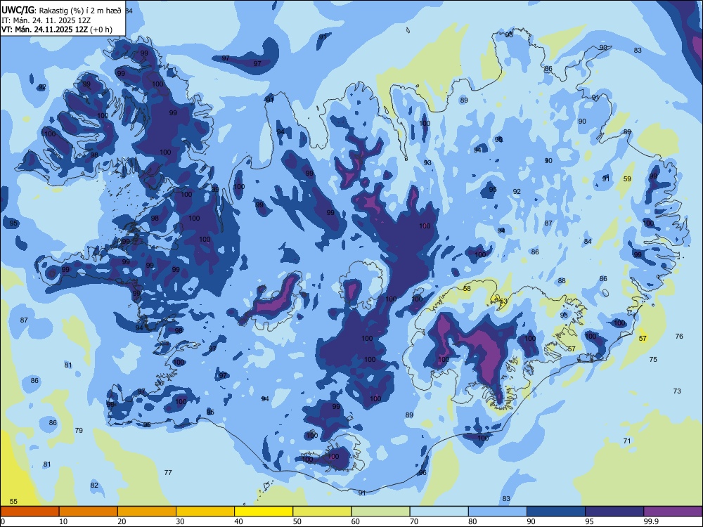Screen dimensions: 703x527
Task: Pick the 20–30 amber legend swatch
Action: coord(147,512)
